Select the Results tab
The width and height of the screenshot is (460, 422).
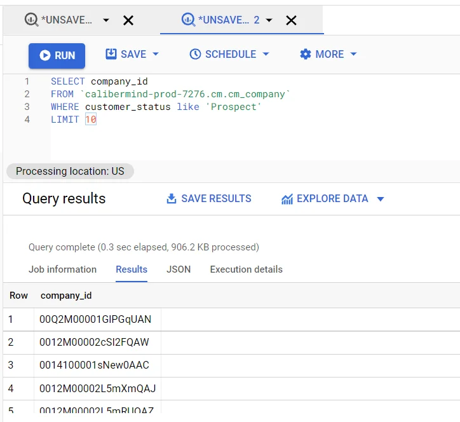point(132,269)
